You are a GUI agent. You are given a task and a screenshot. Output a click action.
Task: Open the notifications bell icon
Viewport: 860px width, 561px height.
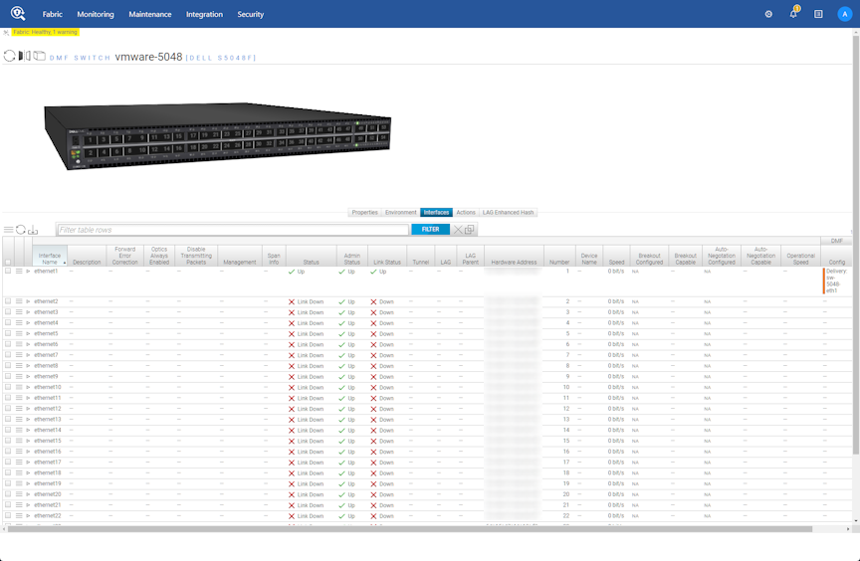coord(793,13)
